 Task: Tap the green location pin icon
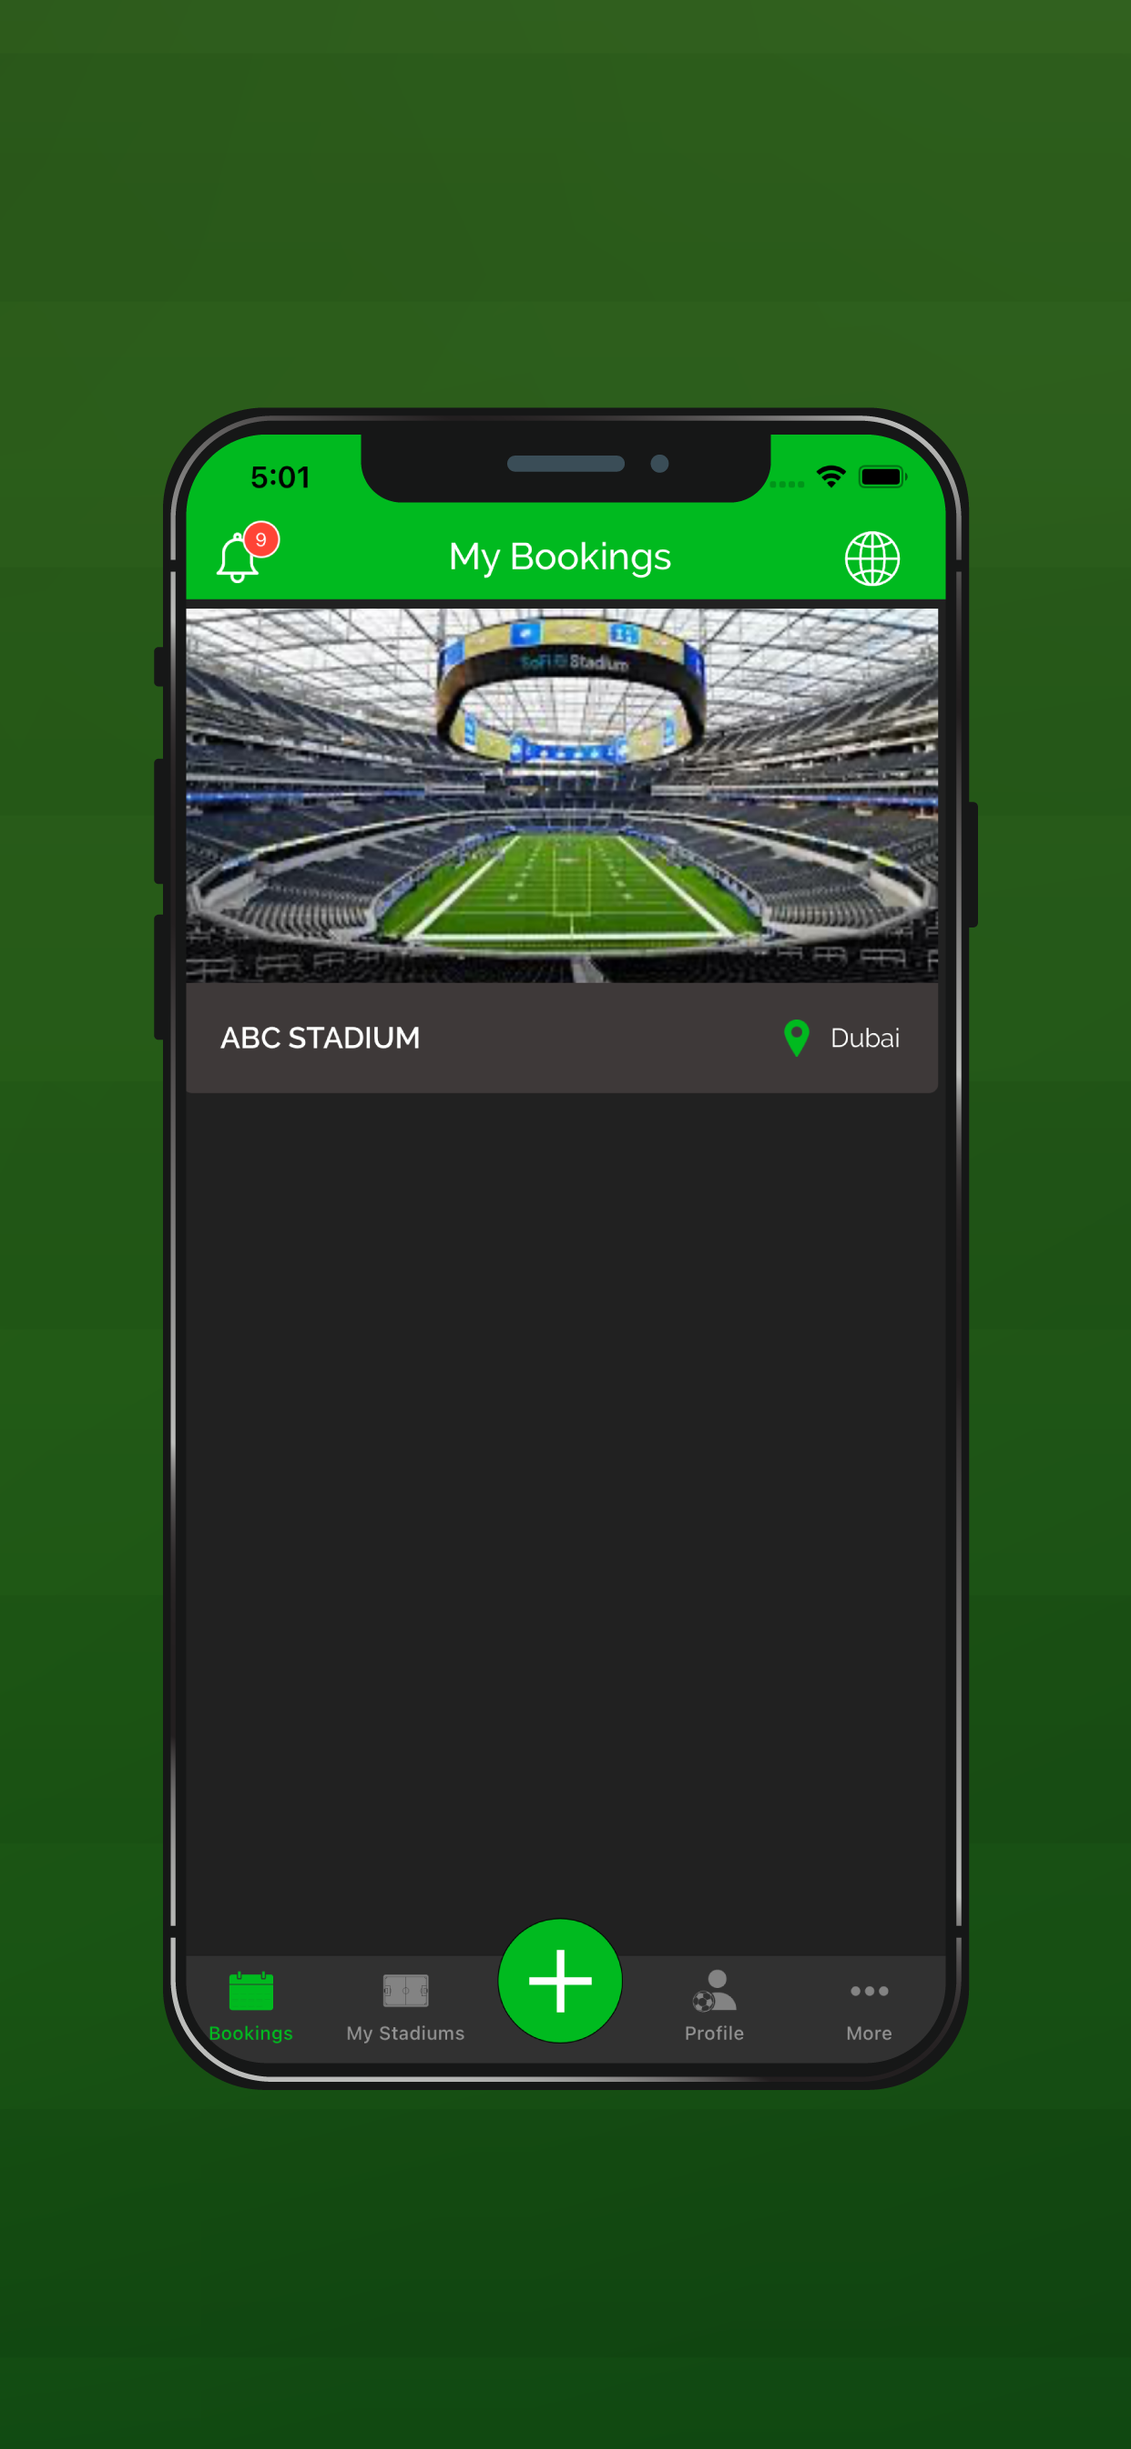(x=797, y=1038)
